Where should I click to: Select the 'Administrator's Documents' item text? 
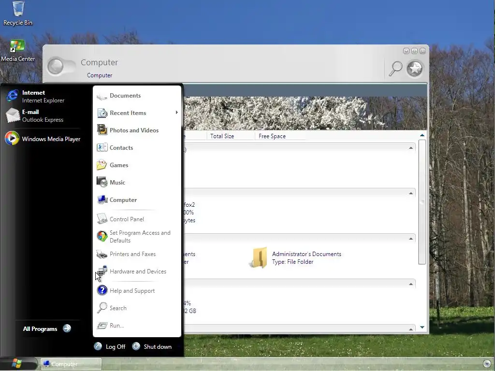tap(306, 254)
